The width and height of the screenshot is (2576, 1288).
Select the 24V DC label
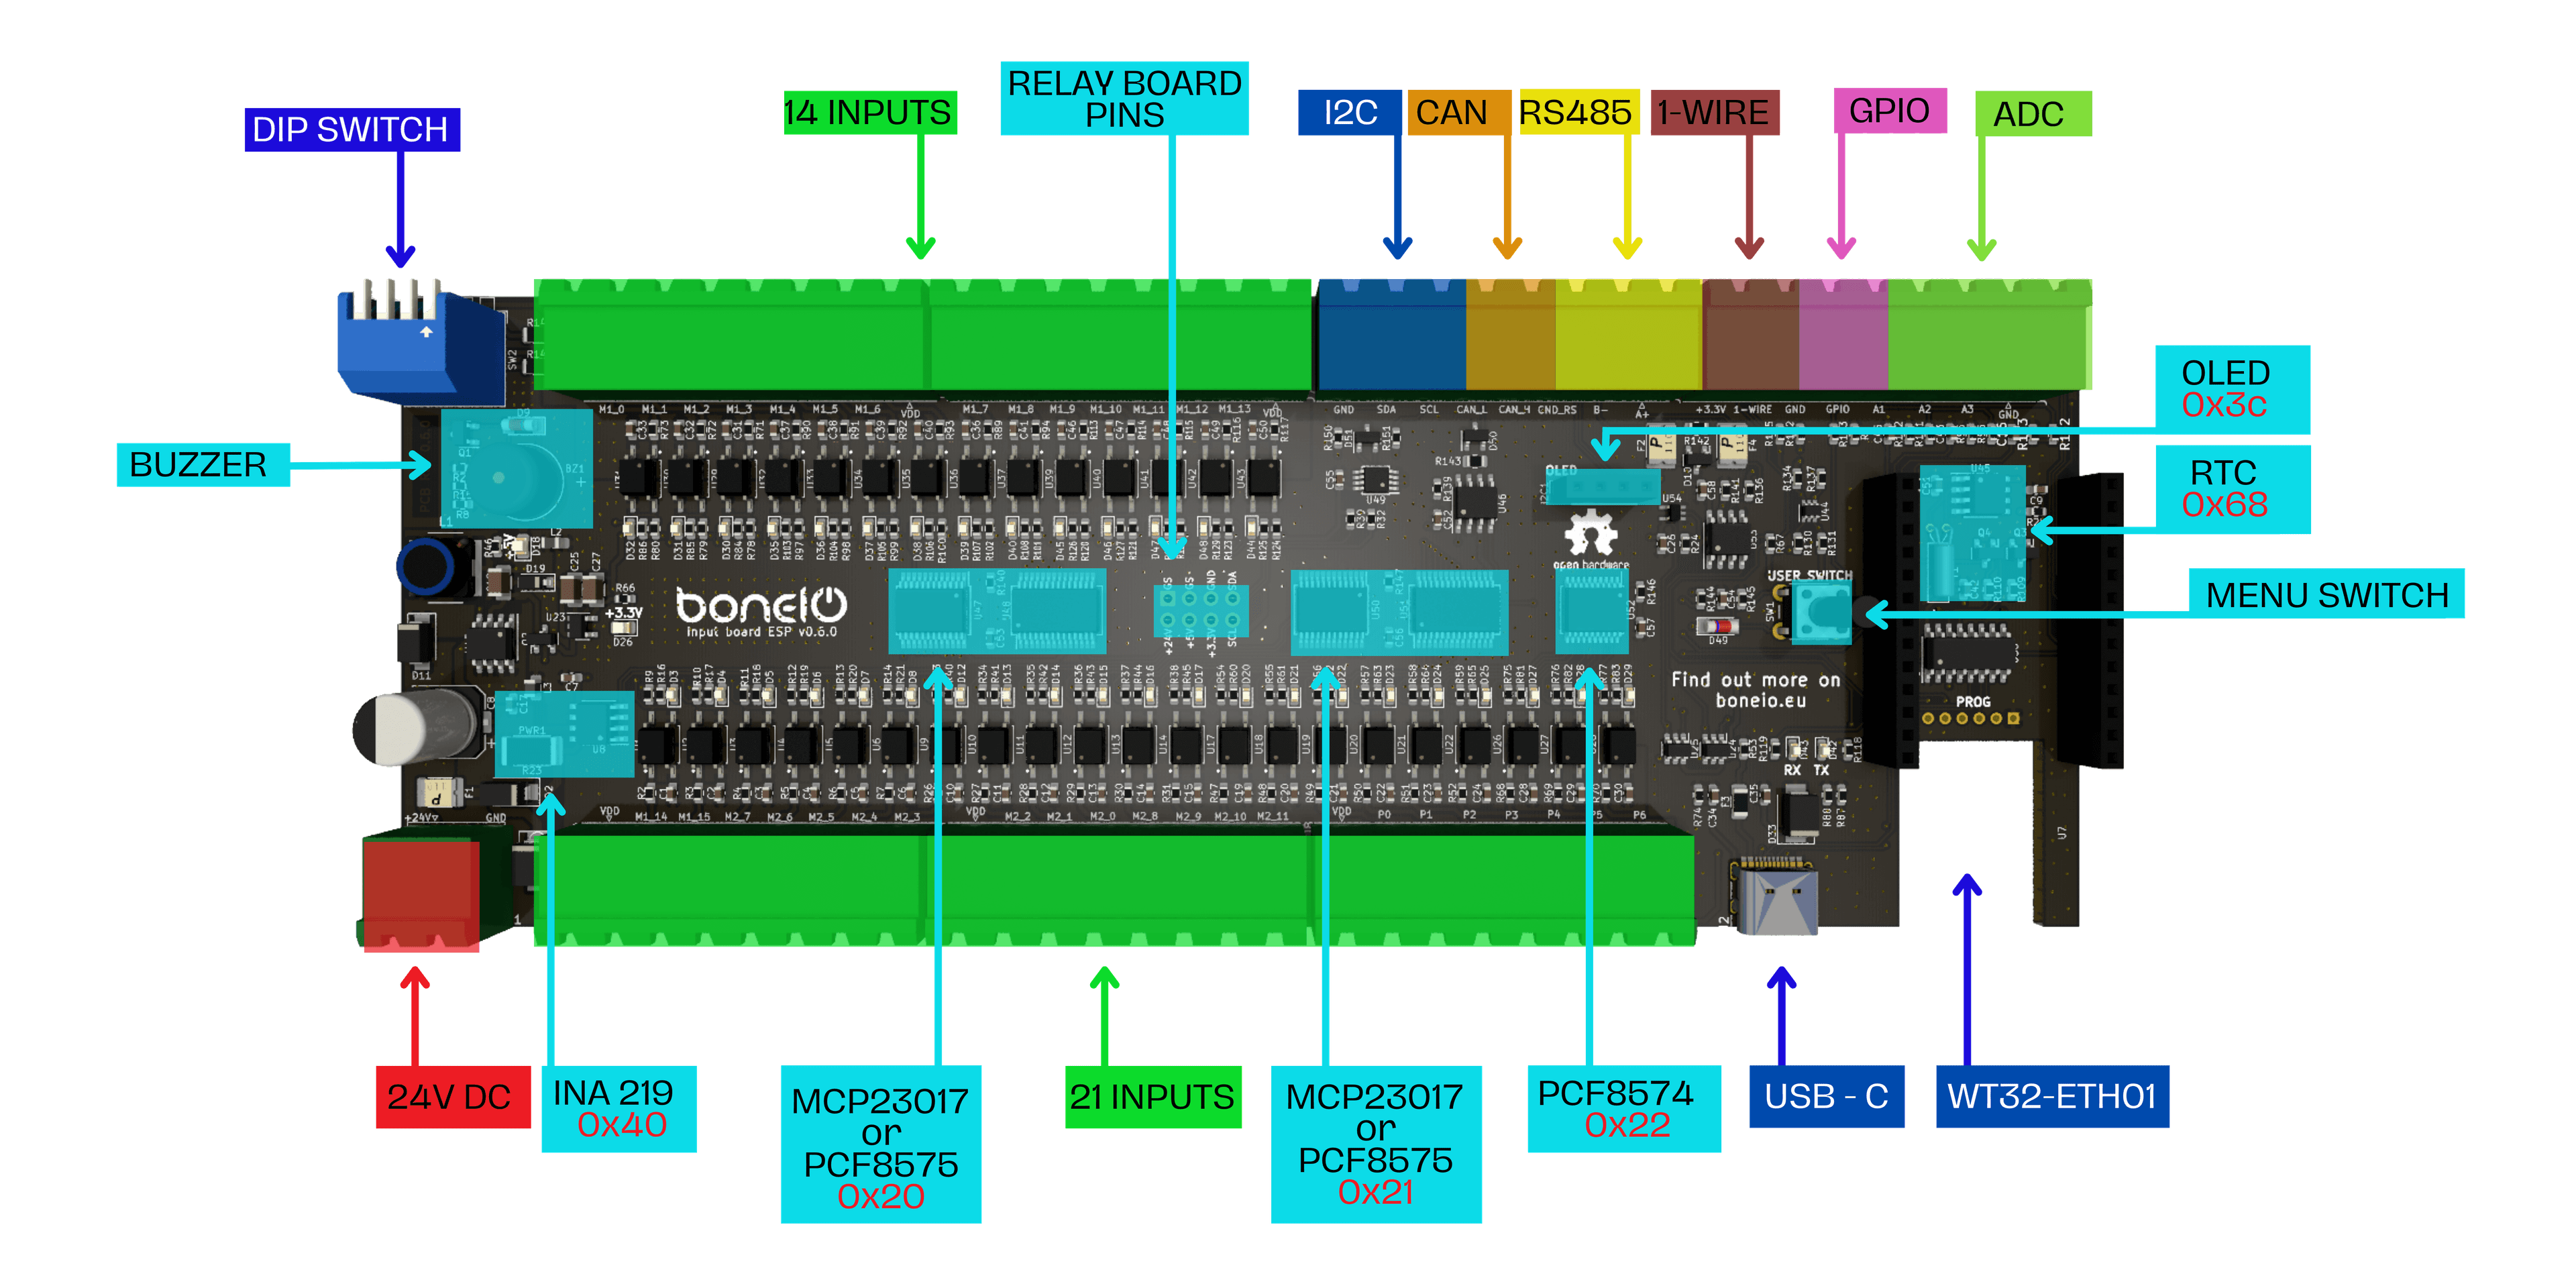pyautogui.click(x=453, y=1097)
